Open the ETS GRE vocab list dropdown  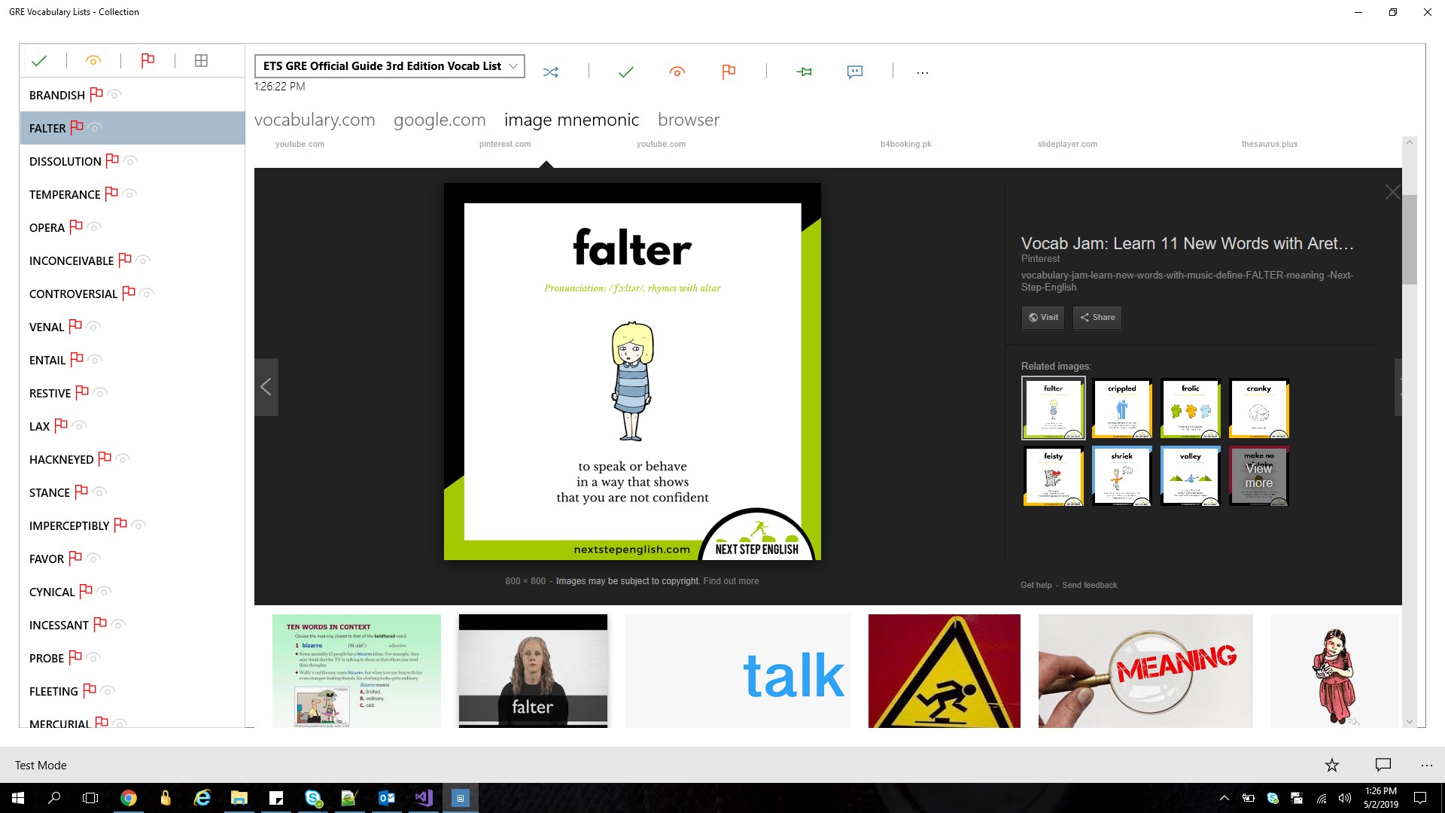389,66
